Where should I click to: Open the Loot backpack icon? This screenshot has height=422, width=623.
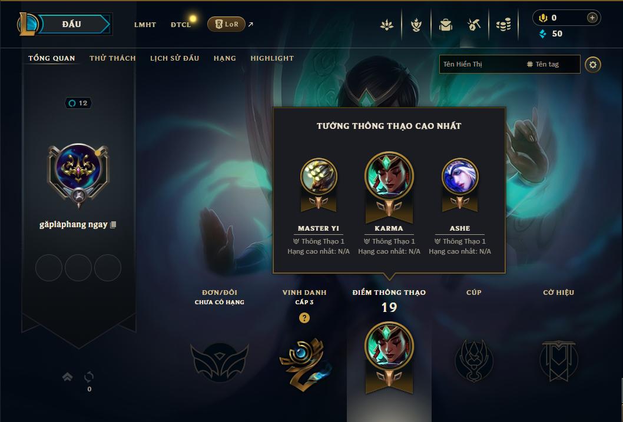445,25
